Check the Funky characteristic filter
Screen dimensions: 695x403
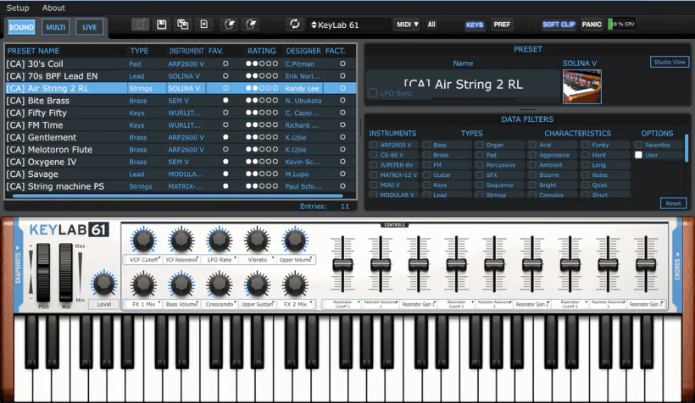click(x=586, y=145)
